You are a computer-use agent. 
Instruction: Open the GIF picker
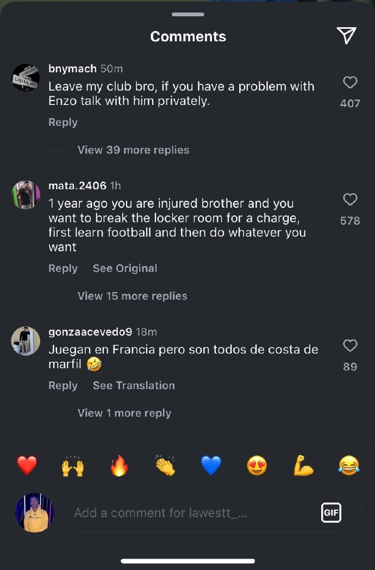click(331, 512)
